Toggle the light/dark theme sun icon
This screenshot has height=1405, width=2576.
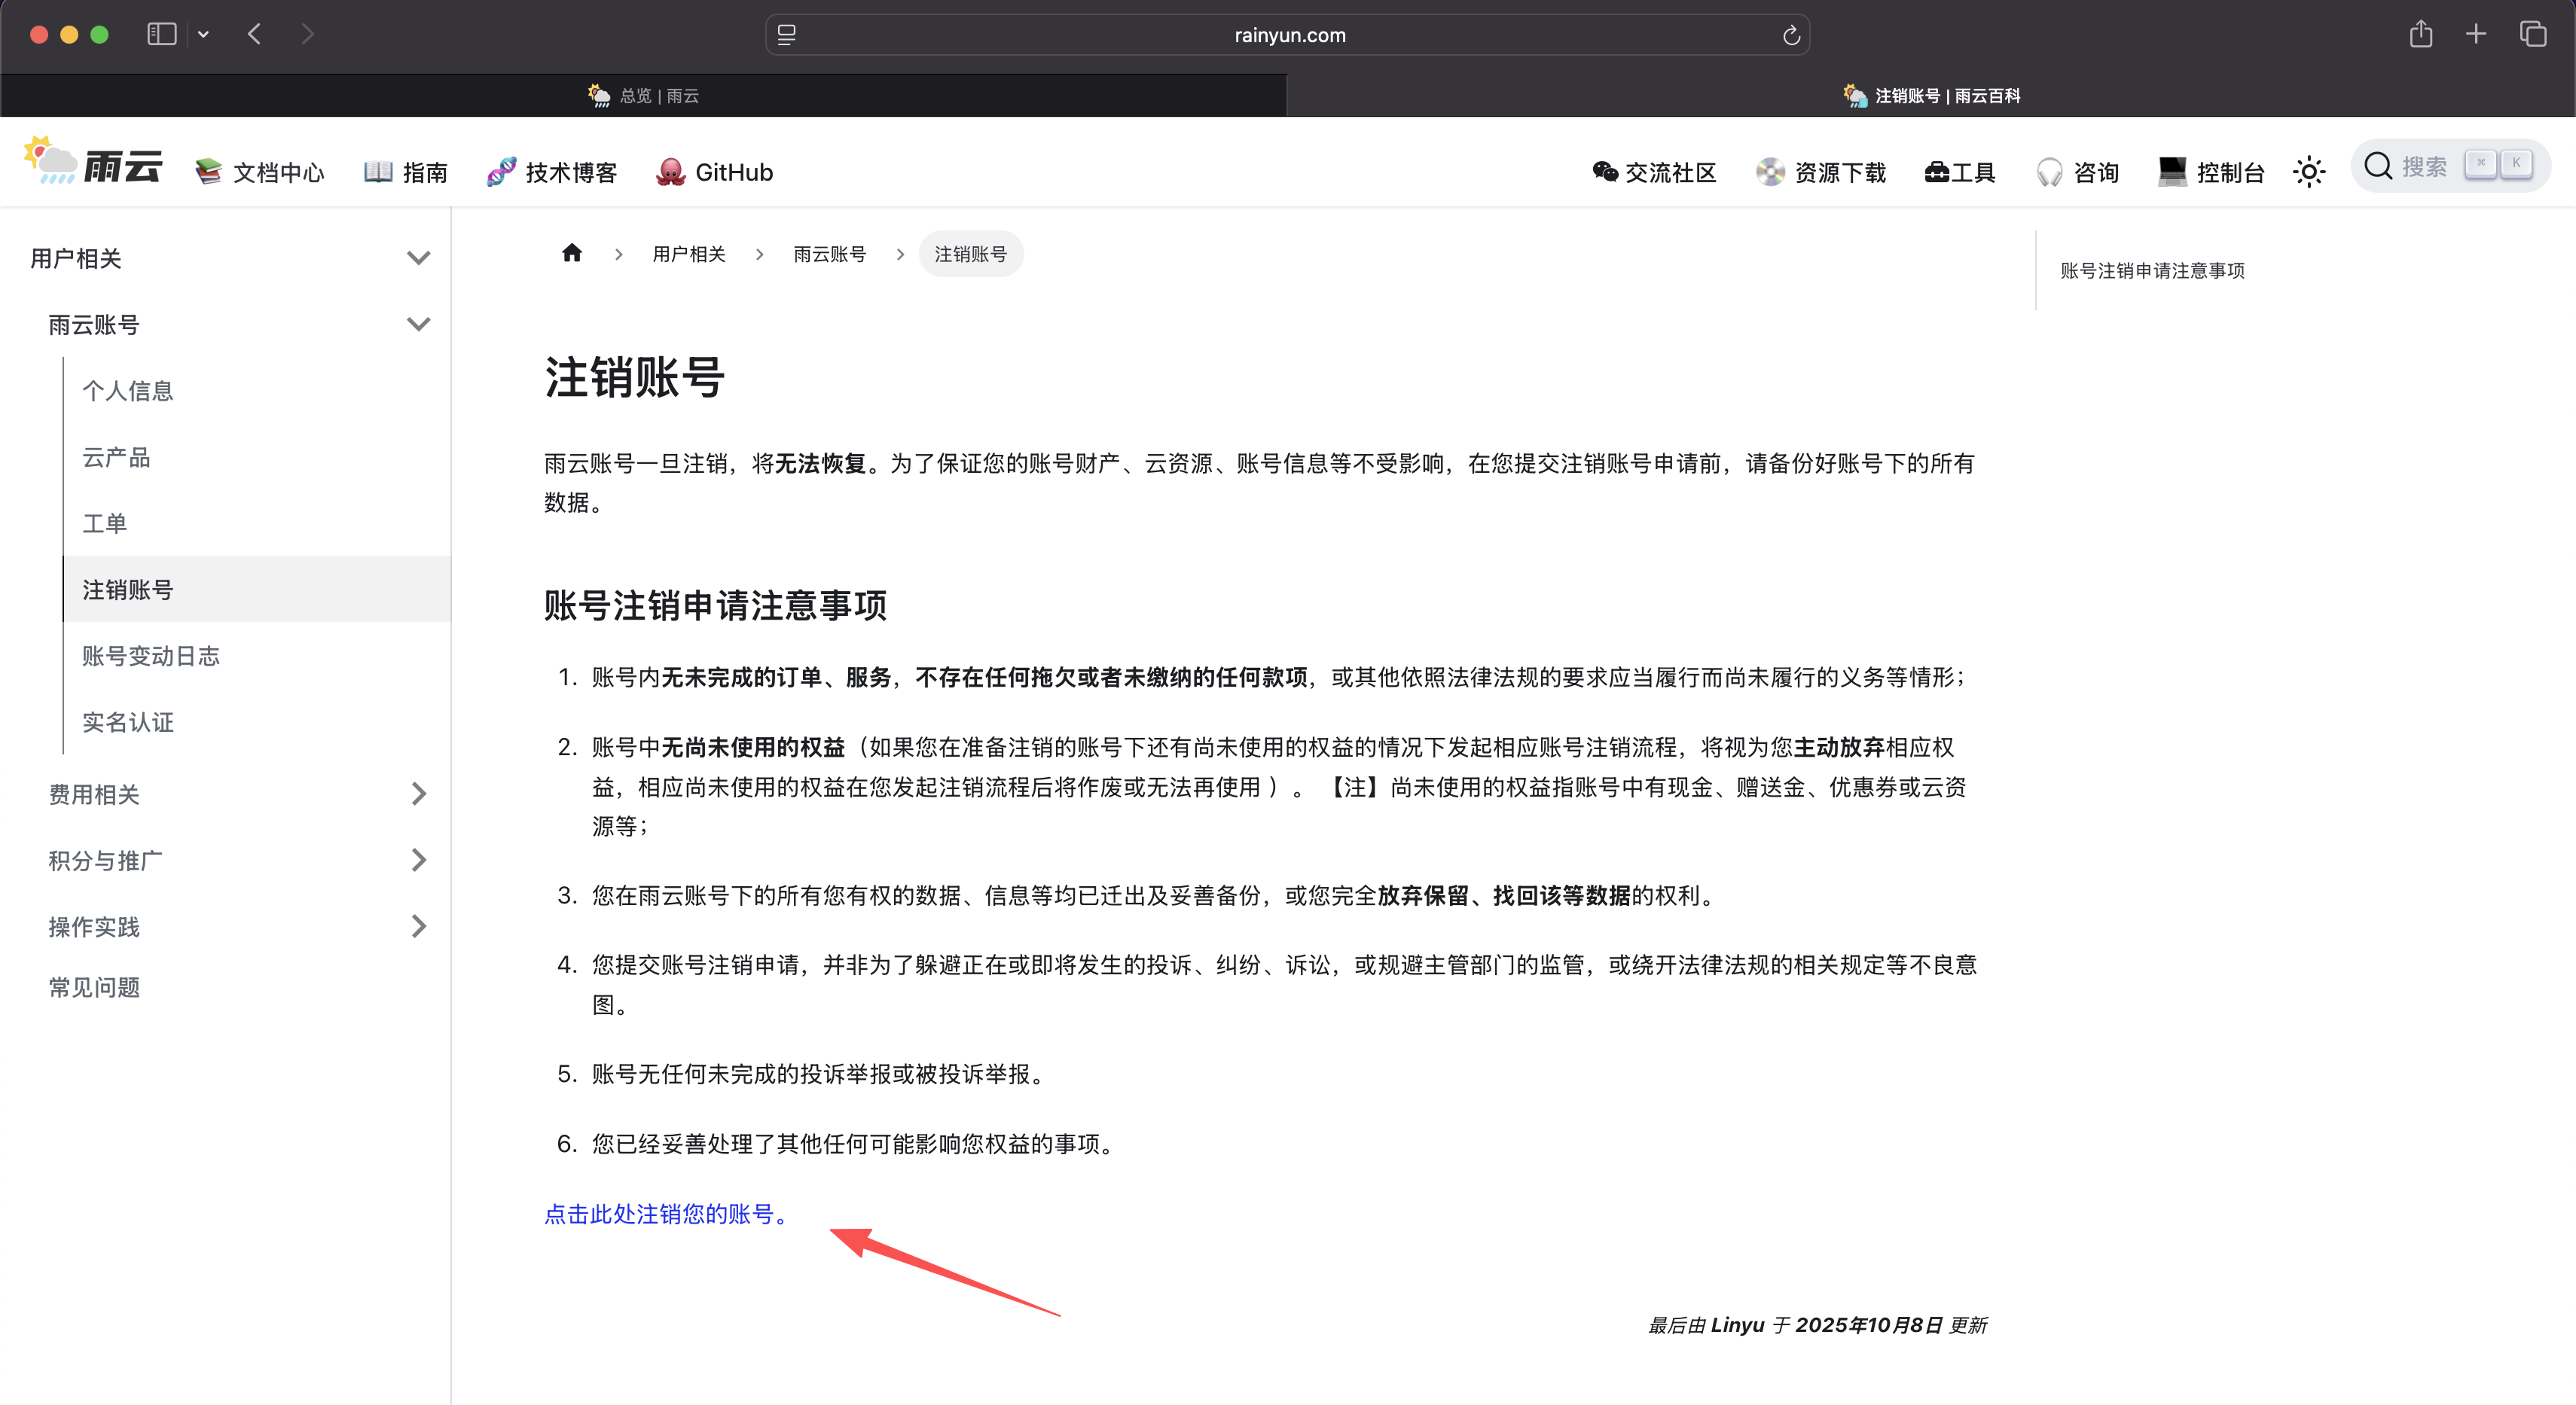click(2308, 172)
